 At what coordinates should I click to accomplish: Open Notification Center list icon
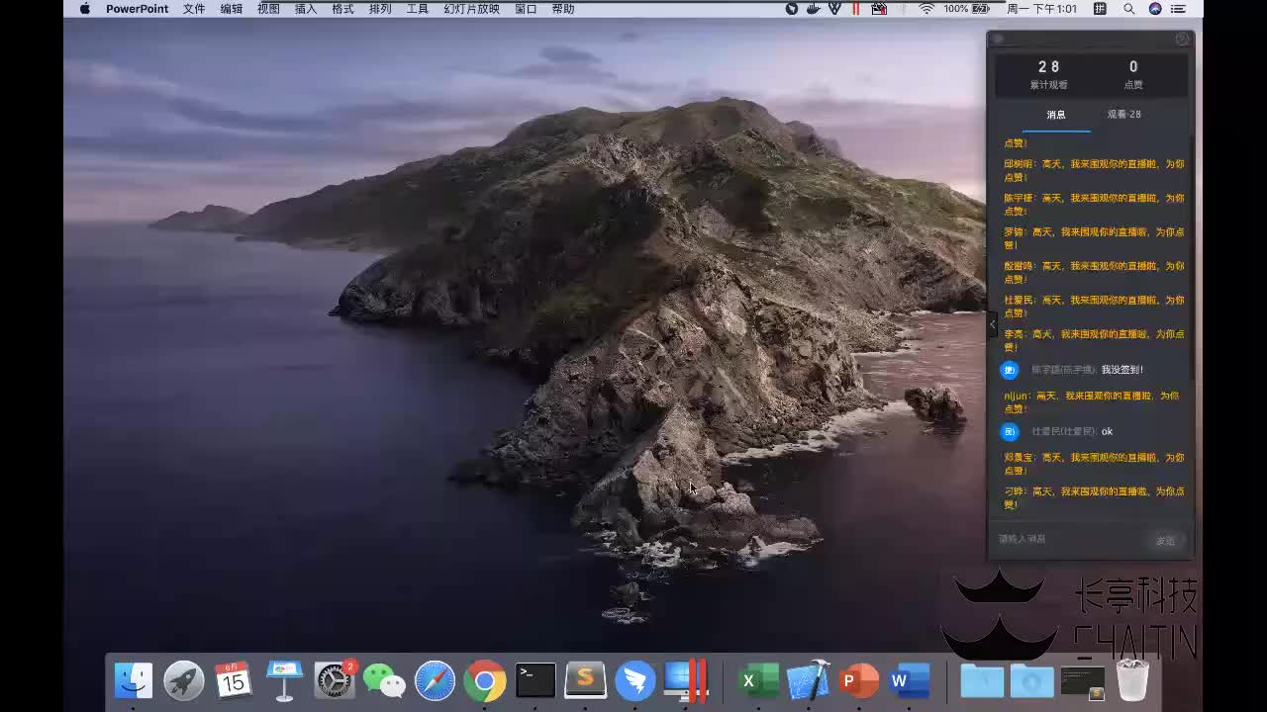[x=1179, y=9]
